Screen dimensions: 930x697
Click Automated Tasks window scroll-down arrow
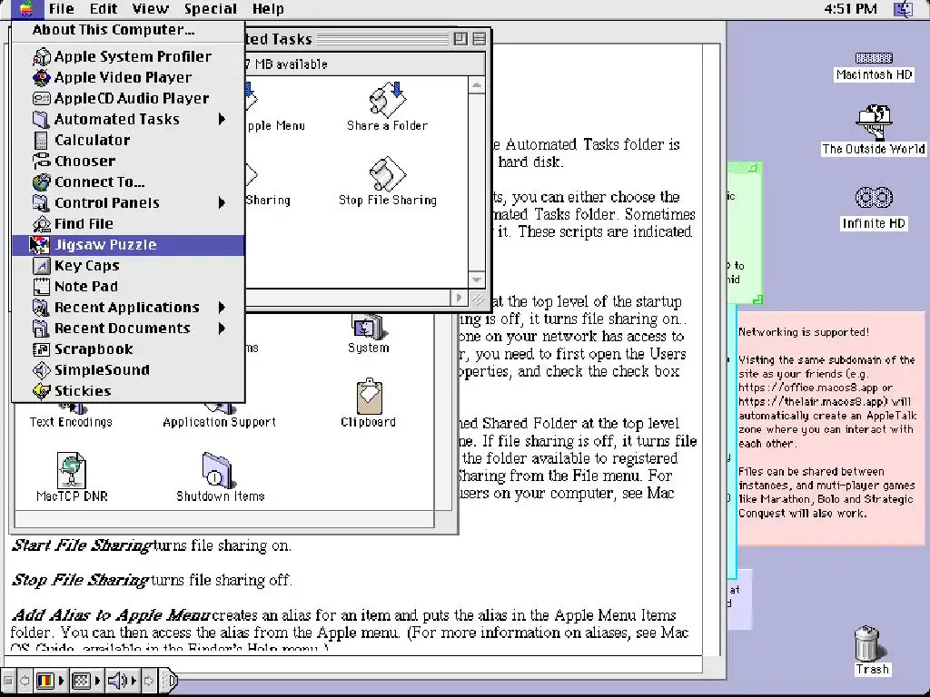click(x=477, y=280)
